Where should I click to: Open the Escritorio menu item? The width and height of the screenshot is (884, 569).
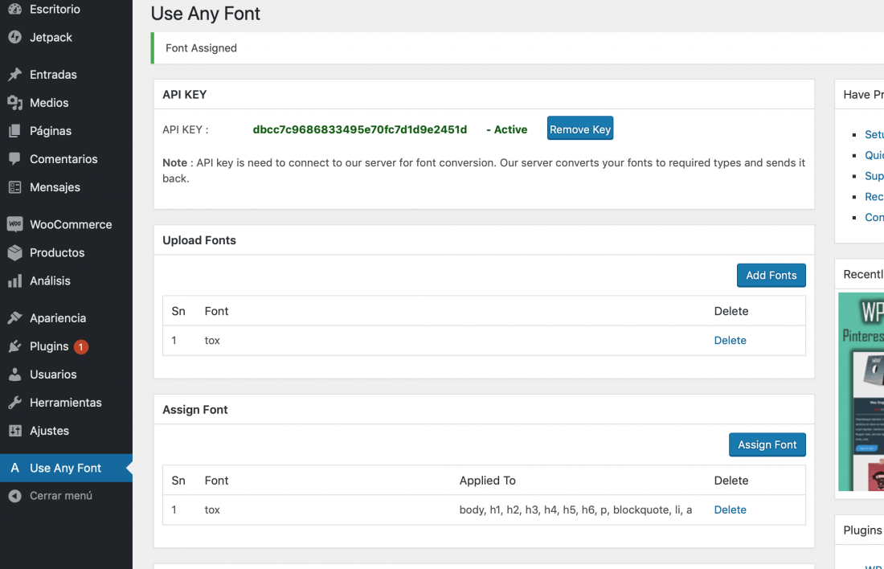point(55,9)
